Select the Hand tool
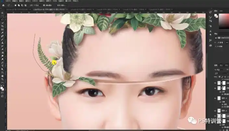 pos(2,76)
